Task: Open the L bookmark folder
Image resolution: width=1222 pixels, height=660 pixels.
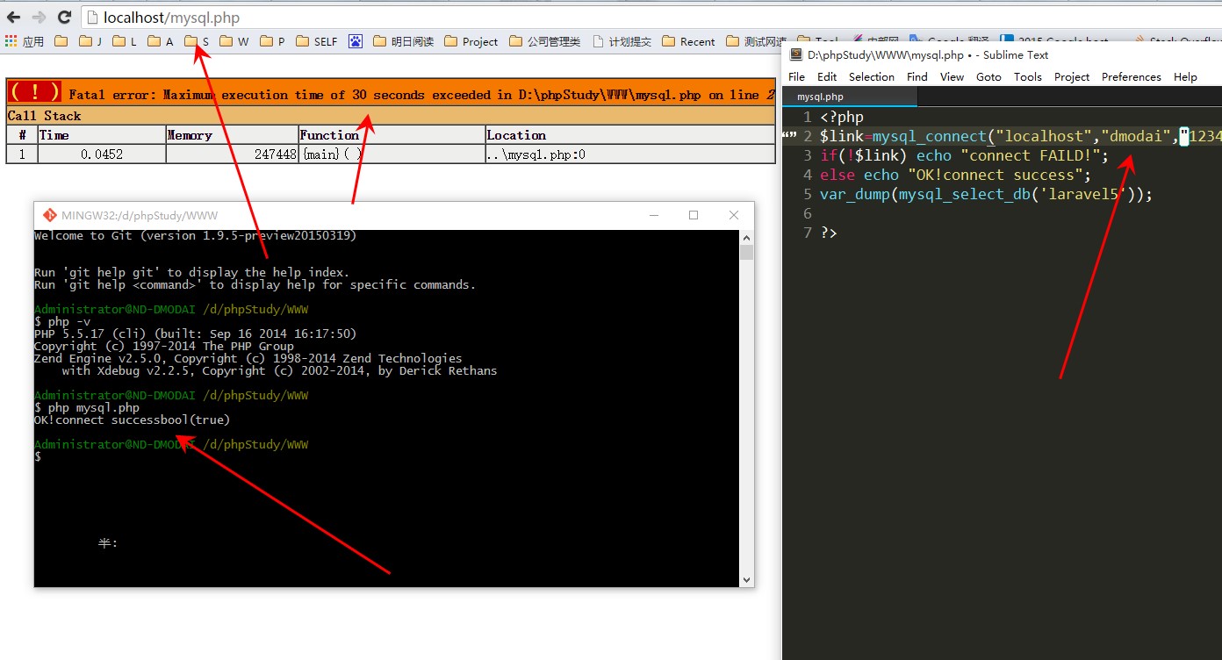Action: point(125,41)
